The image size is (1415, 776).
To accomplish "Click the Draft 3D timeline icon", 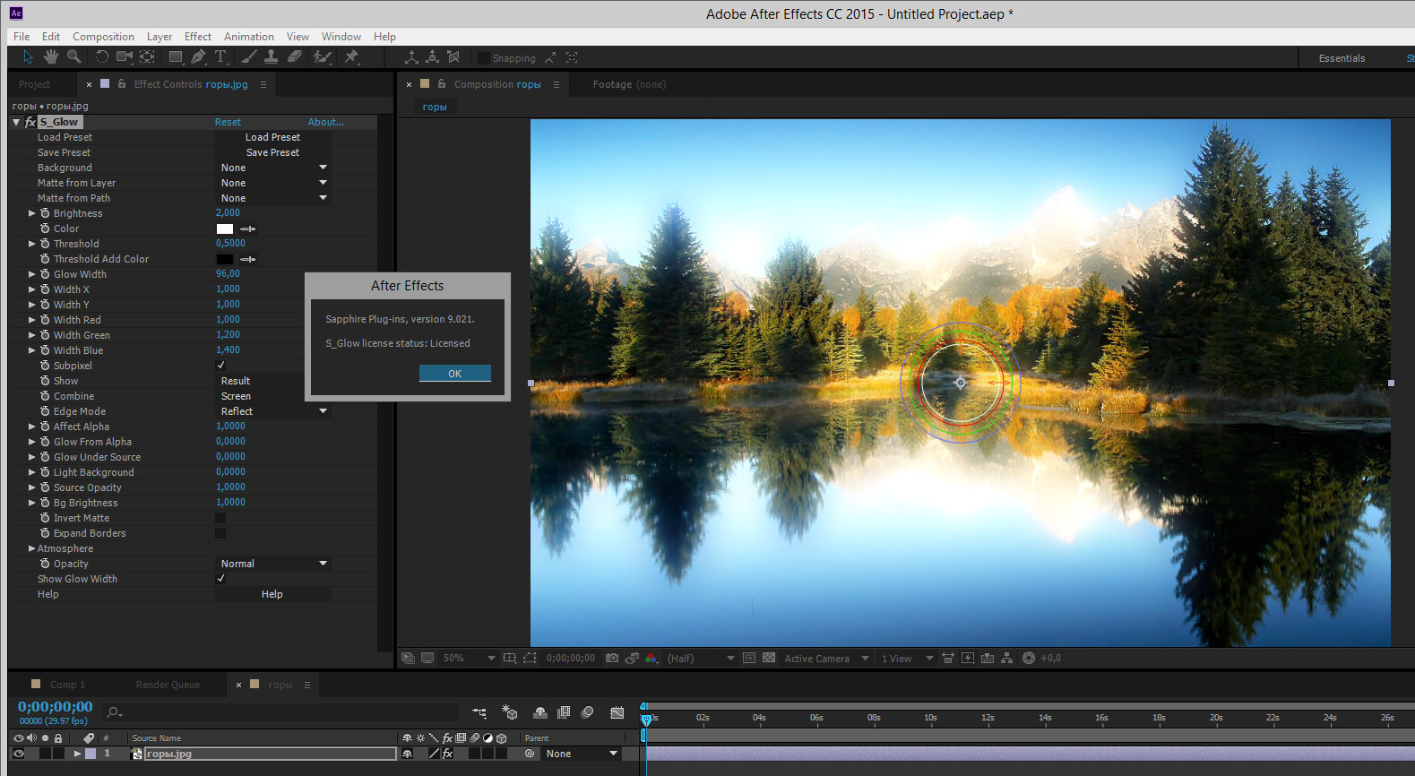I will pyautogui.click(x=510, y=712).
